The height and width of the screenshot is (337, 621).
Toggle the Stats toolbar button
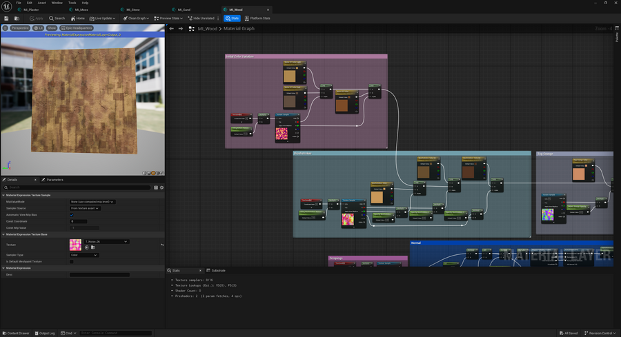coord(232,18)
